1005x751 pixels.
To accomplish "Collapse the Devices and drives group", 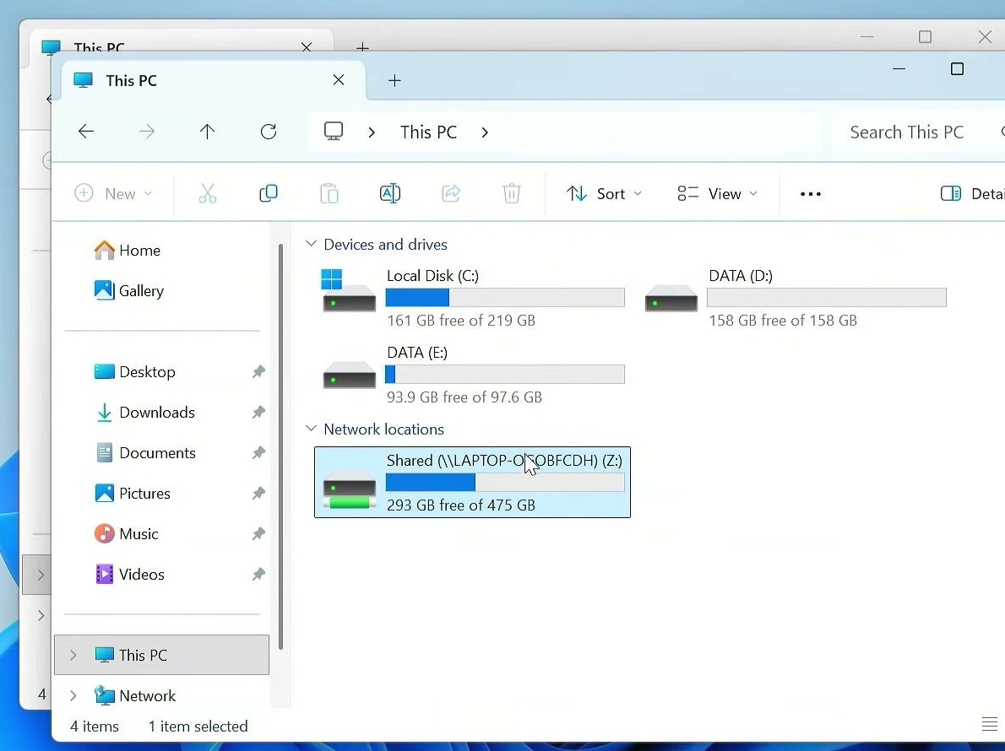I will click(x=311, y=244).
